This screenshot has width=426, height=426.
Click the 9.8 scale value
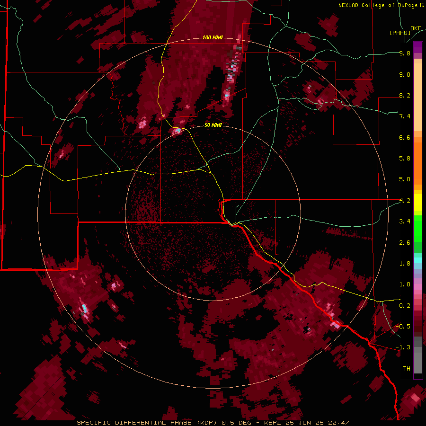click(405, 53)
